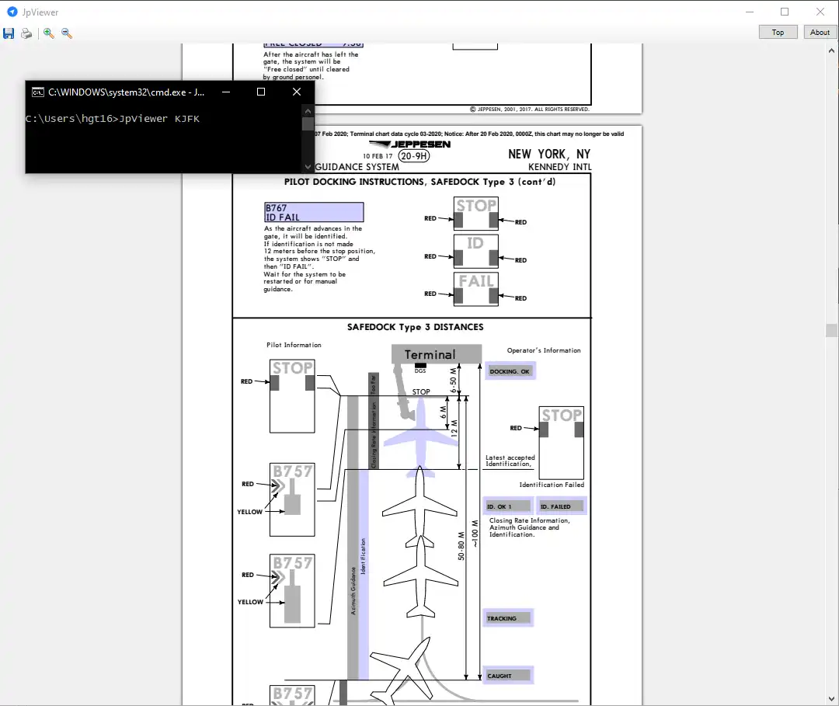Click cmd window scrollbar up arrow
Viewport: 839px width, 706px height.
[308, 111]
